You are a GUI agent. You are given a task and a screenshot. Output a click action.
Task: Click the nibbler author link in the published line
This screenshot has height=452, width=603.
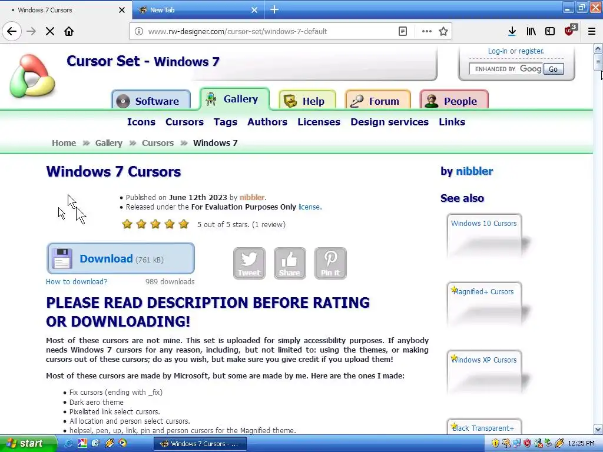252,197
